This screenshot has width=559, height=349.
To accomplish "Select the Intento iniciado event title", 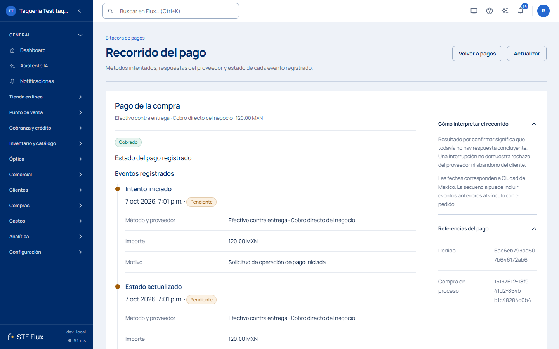I will point(148,189).
